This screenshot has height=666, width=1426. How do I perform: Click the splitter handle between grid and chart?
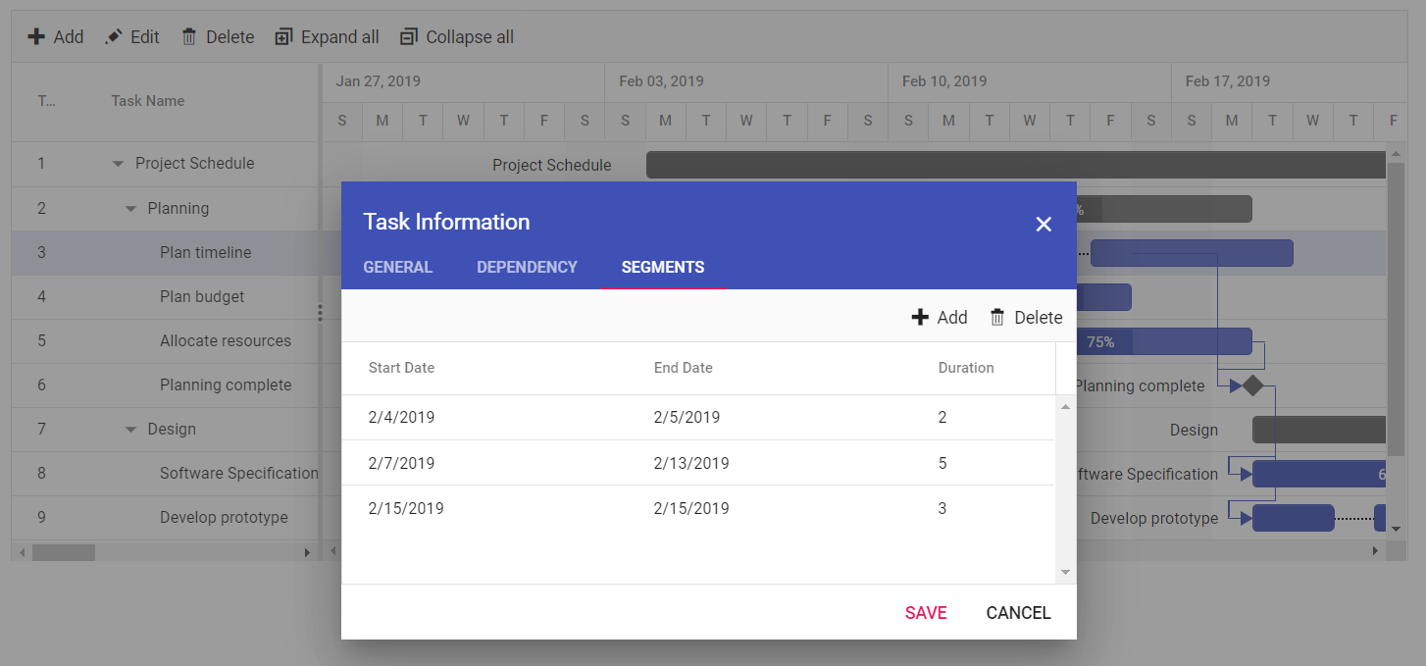click(x=320, y=312)
